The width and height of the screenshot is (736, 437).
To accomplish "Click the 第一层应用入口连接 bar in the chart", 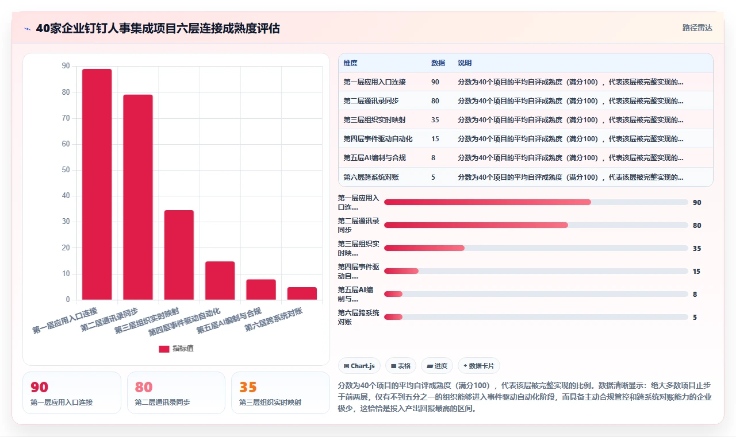I will [x=97, y=184].
